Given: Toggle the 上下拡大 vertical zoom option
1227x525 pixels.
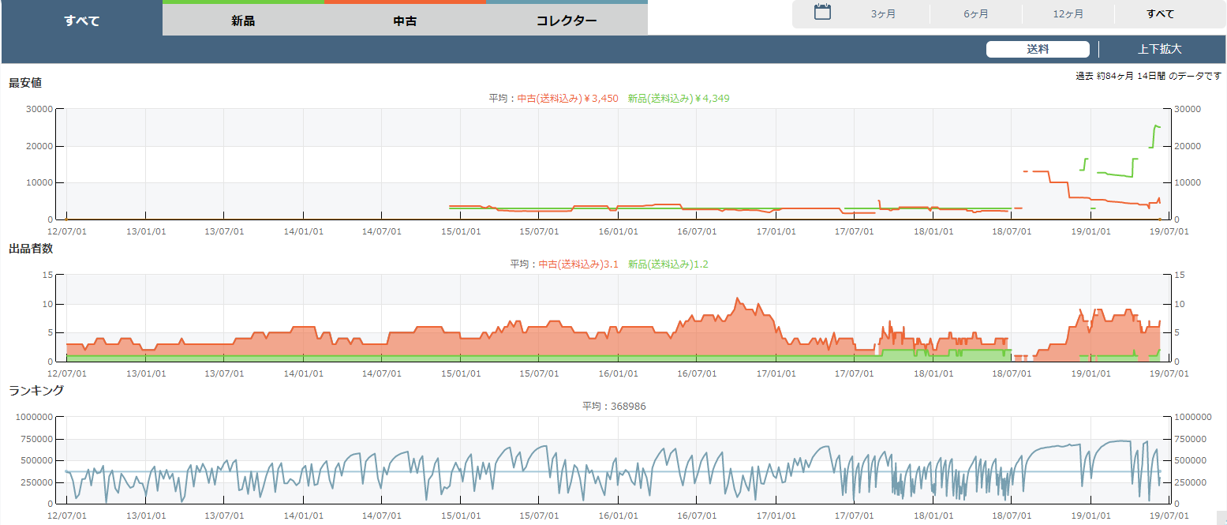Looking at the screenshot, I should (x=1159, y=49).
